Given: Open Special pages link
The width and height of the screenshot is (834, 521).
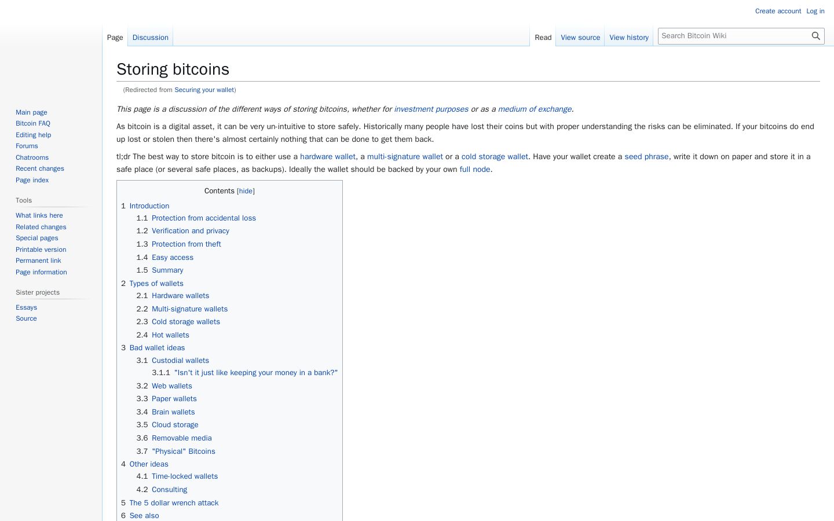Looking at the screenshot, I should [x=37, y=238].
